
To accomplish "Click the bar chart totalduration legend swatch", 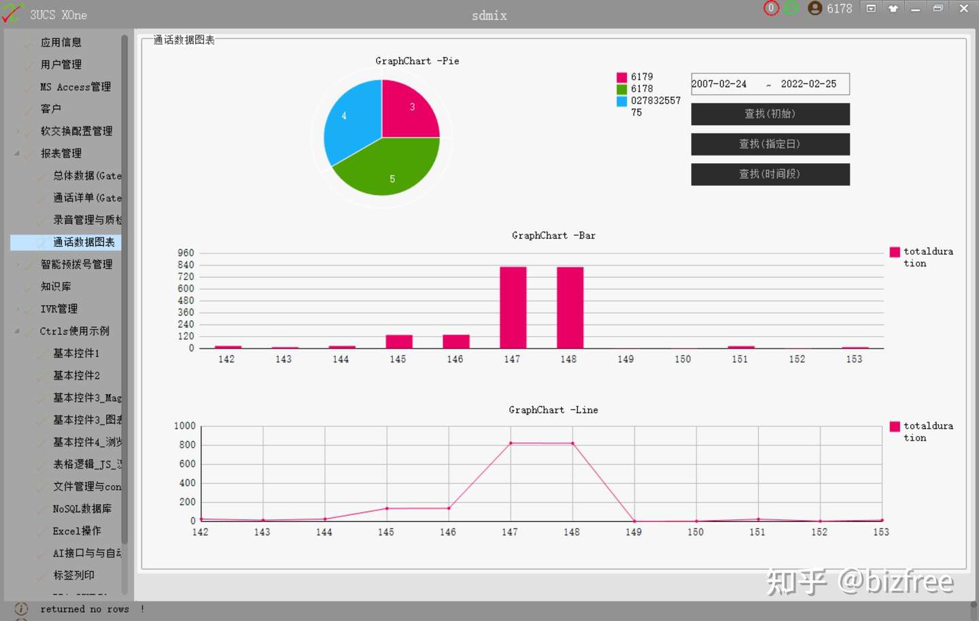I will click(895, 252).
